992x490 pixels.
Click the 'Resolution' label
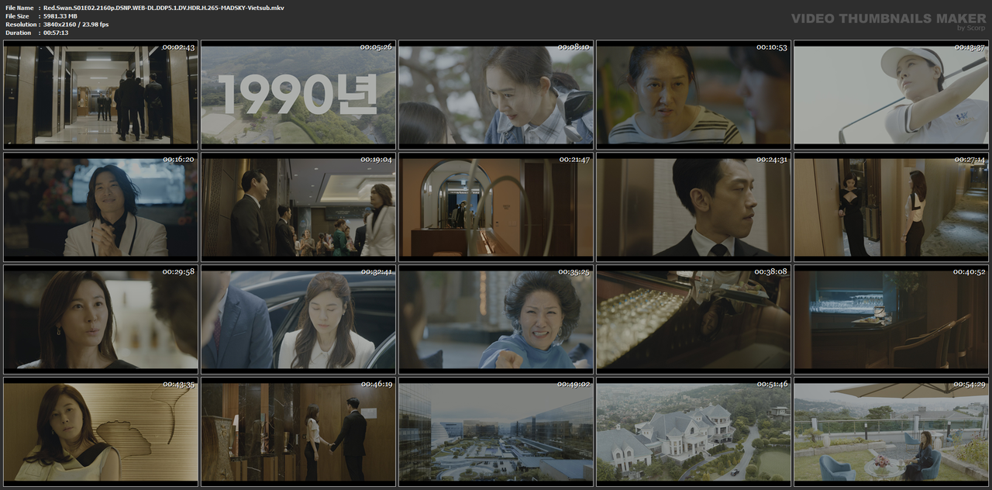coord(19,25)
